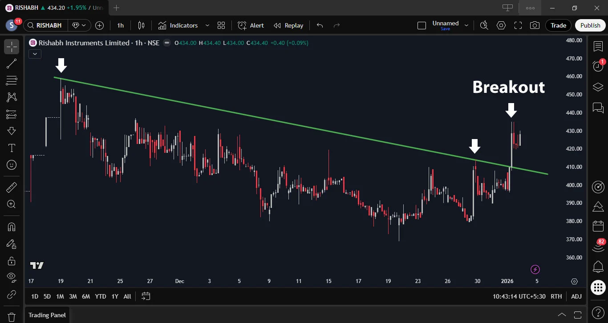The width and height of the screenshot is (608, 323).
Task: Select the arrow marker drawing tool
Action: 12,131
